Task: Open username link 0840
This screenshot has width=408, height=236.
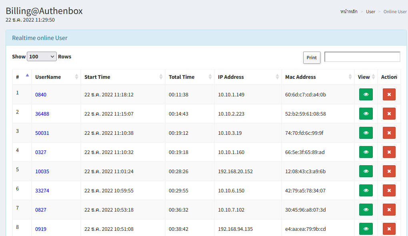Action: pyautogui.click(x=41, y=95)
